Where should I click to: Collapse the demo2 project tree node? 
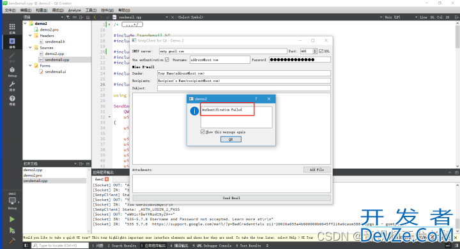(25, 24)
